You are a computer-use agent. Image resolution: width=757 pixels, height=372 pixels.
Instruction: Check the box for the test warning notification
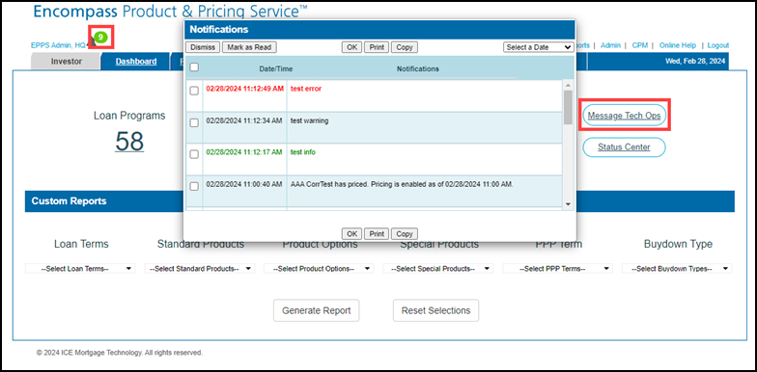tap(194, 123)
